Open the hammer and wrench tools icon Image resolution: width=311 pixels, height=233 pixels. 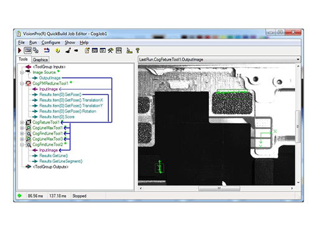click(111, 50)
